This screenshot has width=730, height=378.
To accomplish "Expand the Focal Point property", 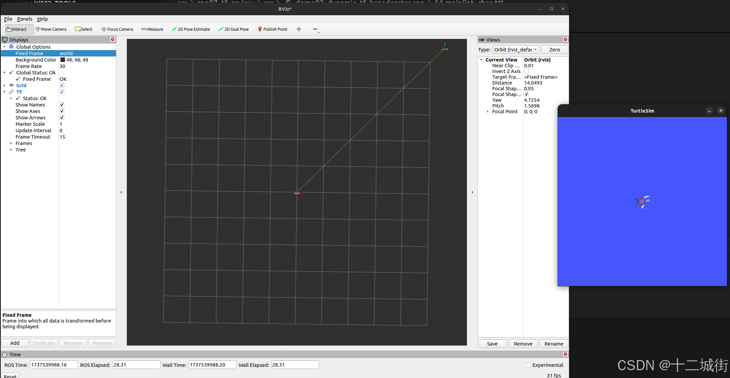I will point(488,112).
